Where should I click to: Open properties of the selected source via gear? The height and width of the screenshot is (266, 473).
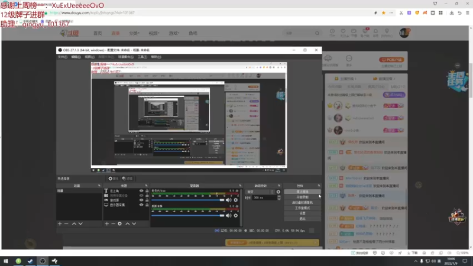[120, 224]
